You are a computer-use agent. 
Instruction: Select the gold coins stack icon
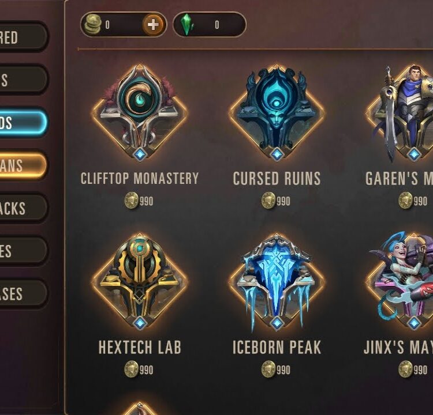coord(93,25)
